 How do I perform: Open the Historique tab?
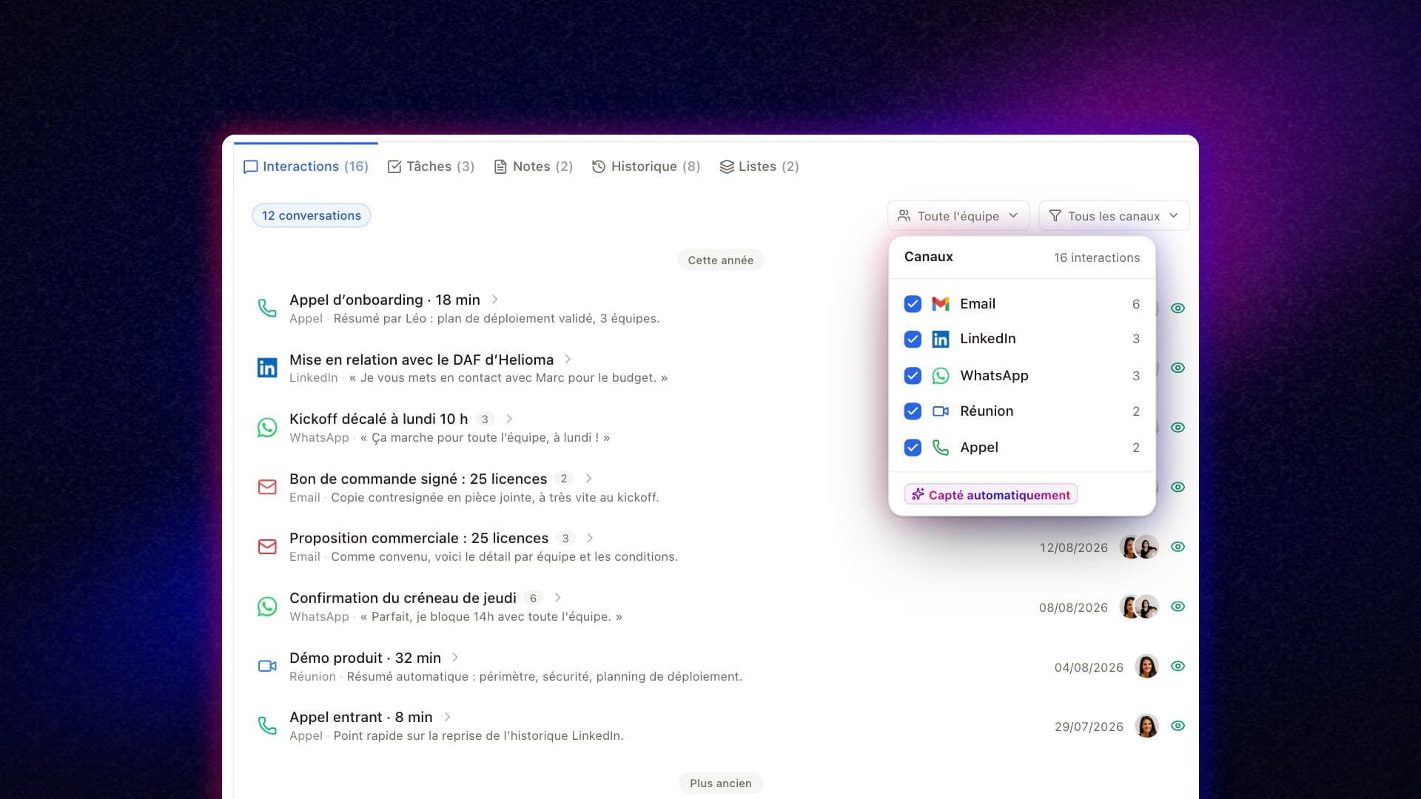(x=646, y=166)
